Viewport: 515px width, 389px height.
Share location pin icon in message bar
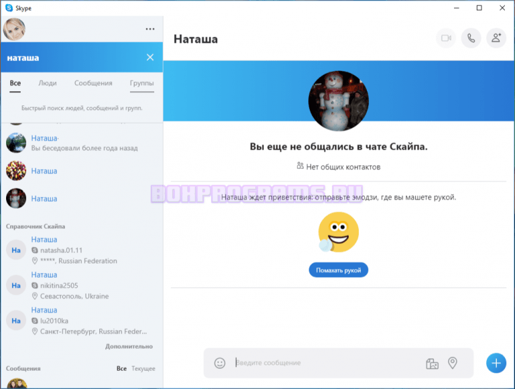click(x=453, y=363)
